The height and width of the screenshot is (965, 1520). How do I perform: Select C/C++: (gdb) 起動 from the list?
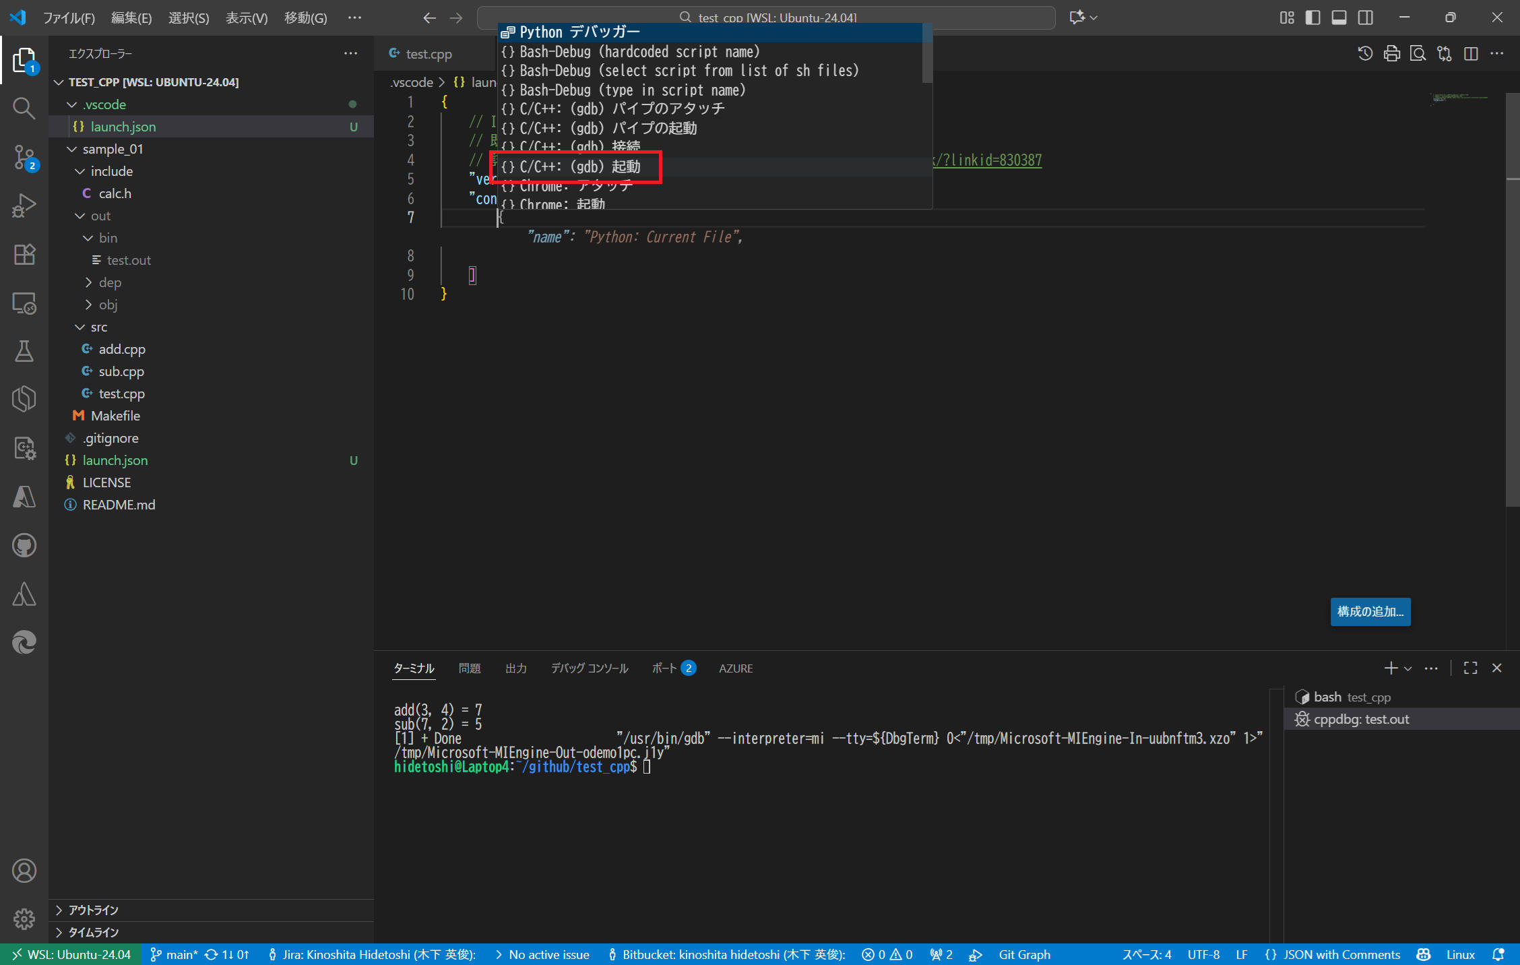(576, 166)
